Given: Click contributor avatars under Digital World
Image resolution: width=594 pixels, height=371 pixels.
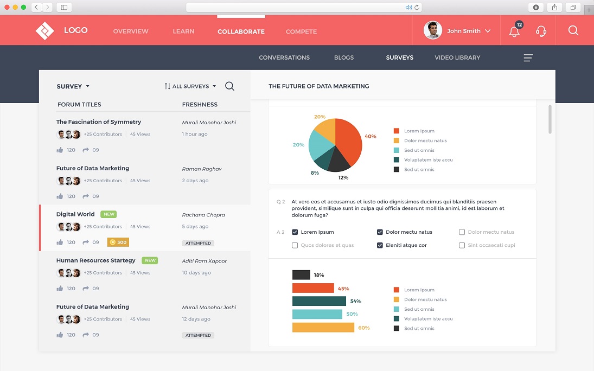Looking at the screenshot, I should 68,227.
